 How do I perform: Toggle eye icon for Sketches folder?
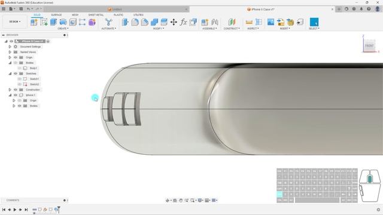[x=16, y=73]
